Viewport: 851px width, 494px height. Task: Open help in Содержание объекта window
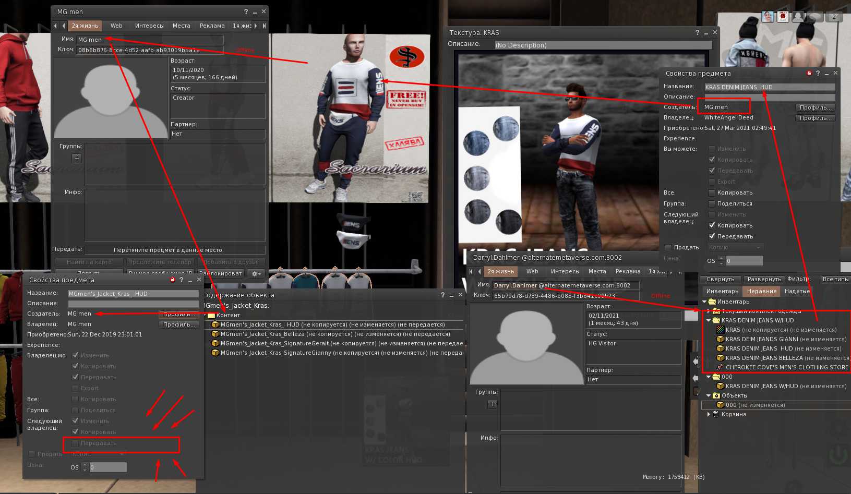click(442, 295)
